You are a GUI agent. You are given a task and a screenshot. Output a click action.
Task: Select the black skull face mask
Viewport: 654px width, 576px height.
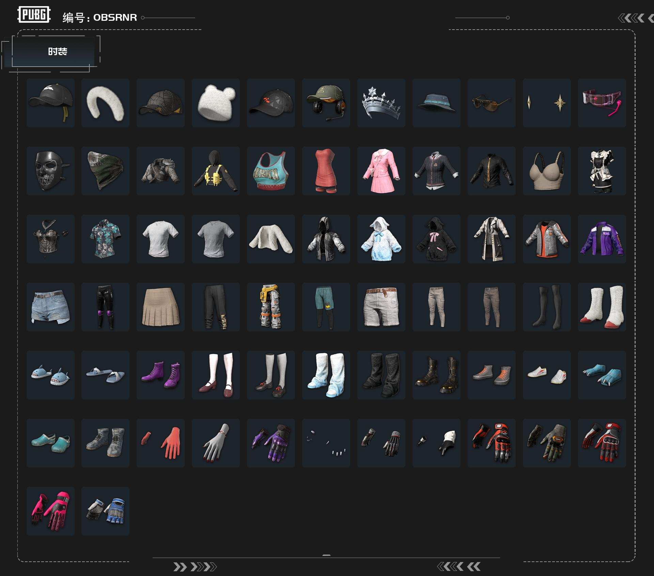pyautogui.click(x=50, y=171)
